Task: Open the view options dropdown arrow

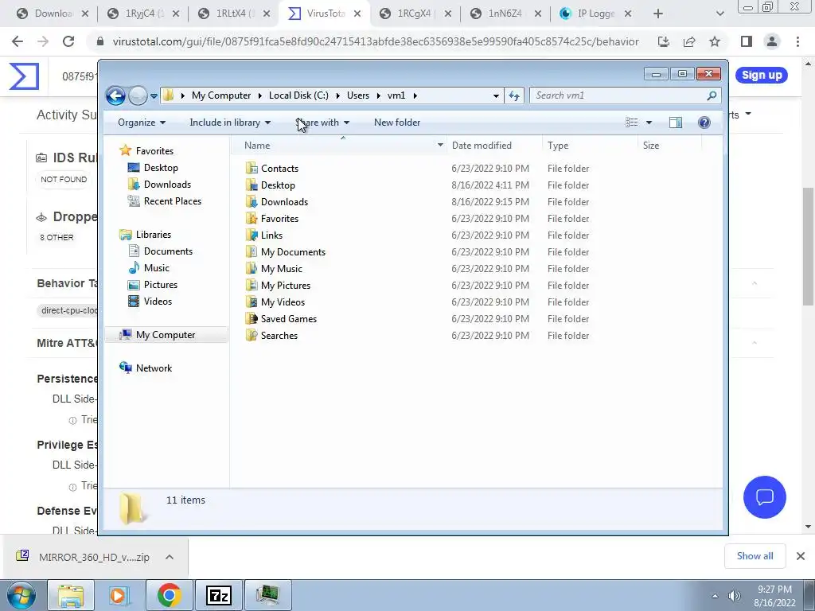Action: point(649,123)
